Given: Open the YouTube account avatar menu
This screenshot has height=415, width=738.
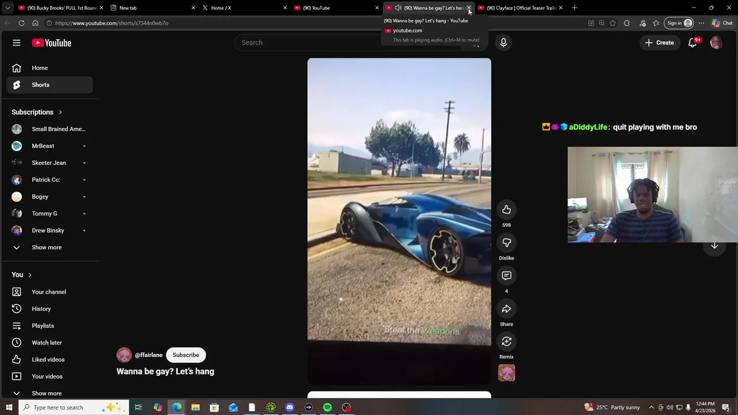Looking at the screenshot, I should pyautogui.click(x=716, y=43).
